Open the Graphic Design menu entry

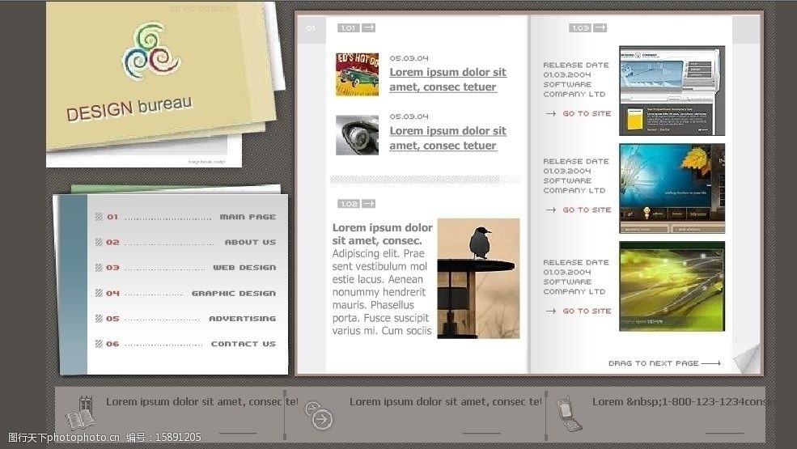[x=233, y=294]
